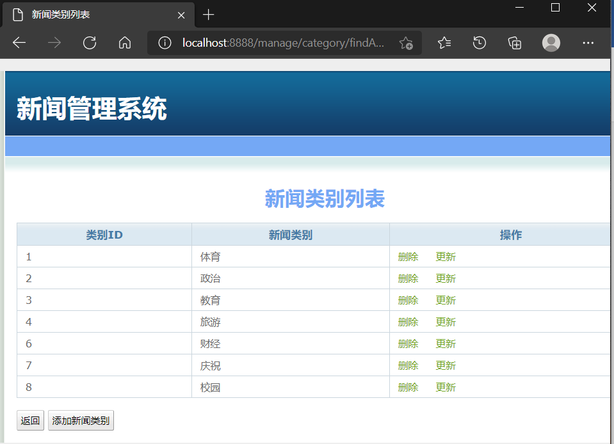Maximize the browser window
The image size is (614, 444).
pos(555,8)
